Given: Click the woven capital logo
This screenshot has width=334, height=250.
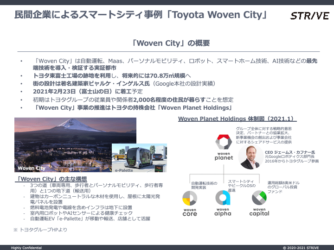Looking at the screenshot, I should click(259, 203).
